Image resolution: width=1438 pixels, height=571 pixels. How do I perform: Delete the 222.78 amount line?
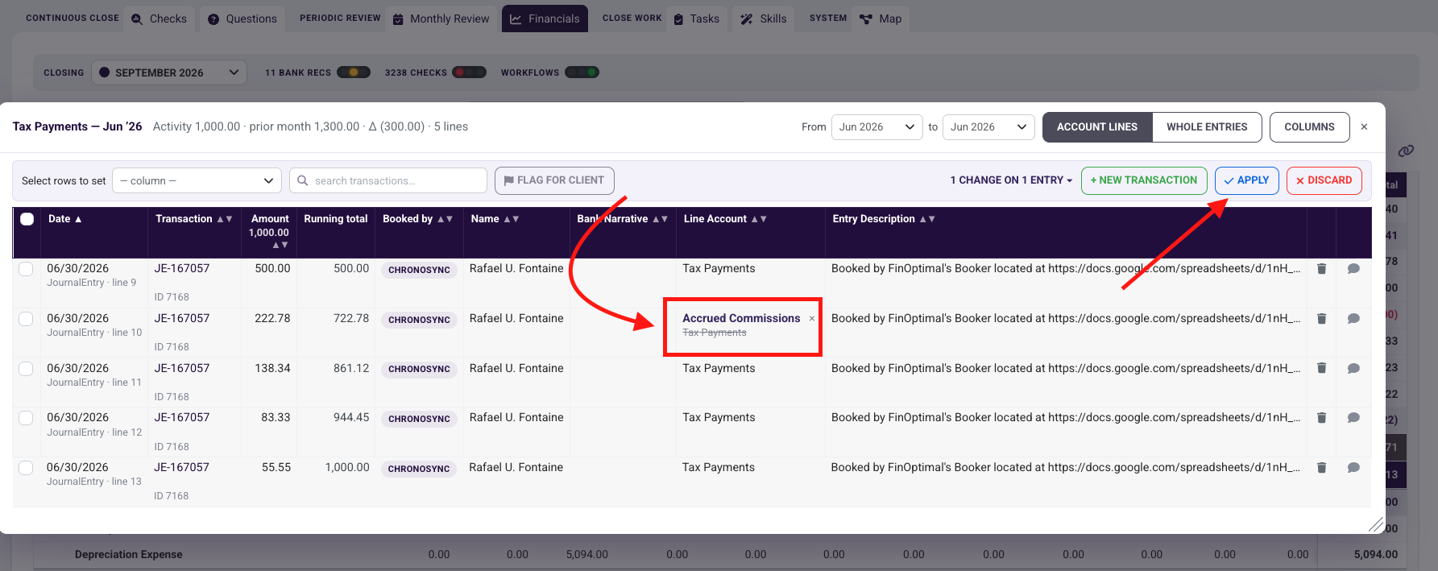(x=1321, y=319)
